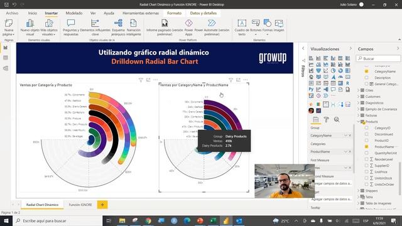
Task: Insert Narración inteligente visual
Action: (x=134, y=27)
